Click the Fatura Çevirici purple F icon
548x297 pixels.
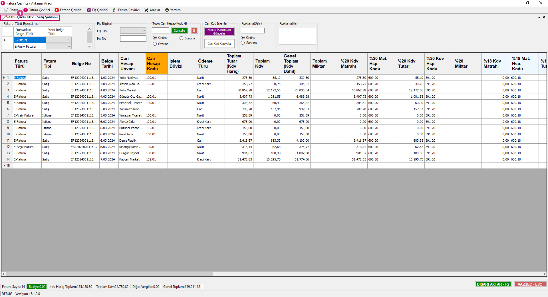pos(26,10)
